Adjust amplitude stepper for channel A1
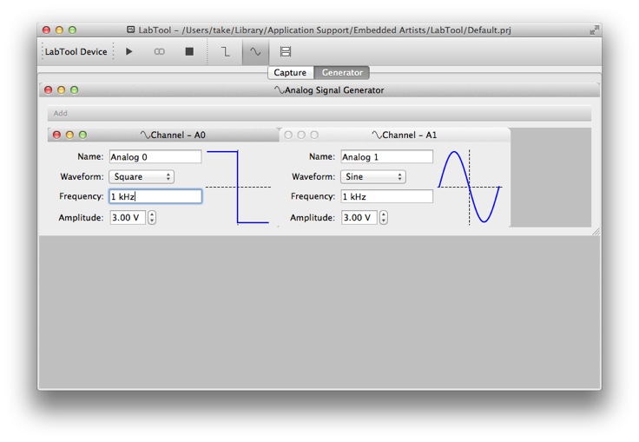 coord(384,218)
